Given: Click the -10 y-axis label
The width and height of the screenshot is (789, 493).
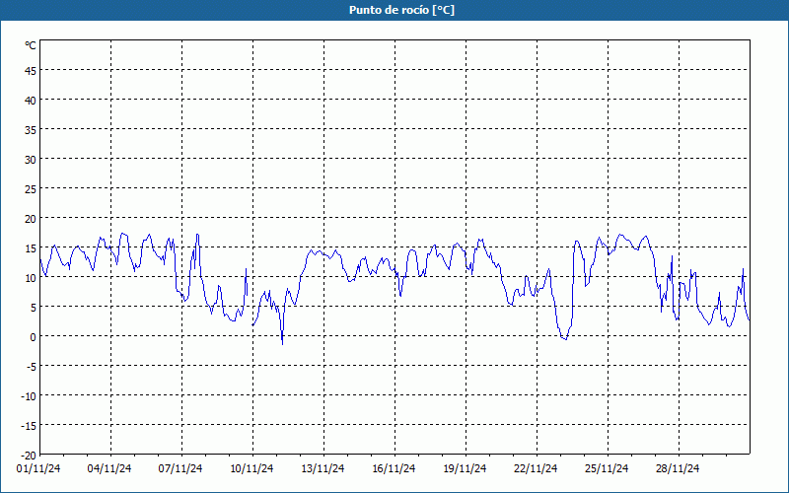Looking at the screenshot, I should pos(29,396).
